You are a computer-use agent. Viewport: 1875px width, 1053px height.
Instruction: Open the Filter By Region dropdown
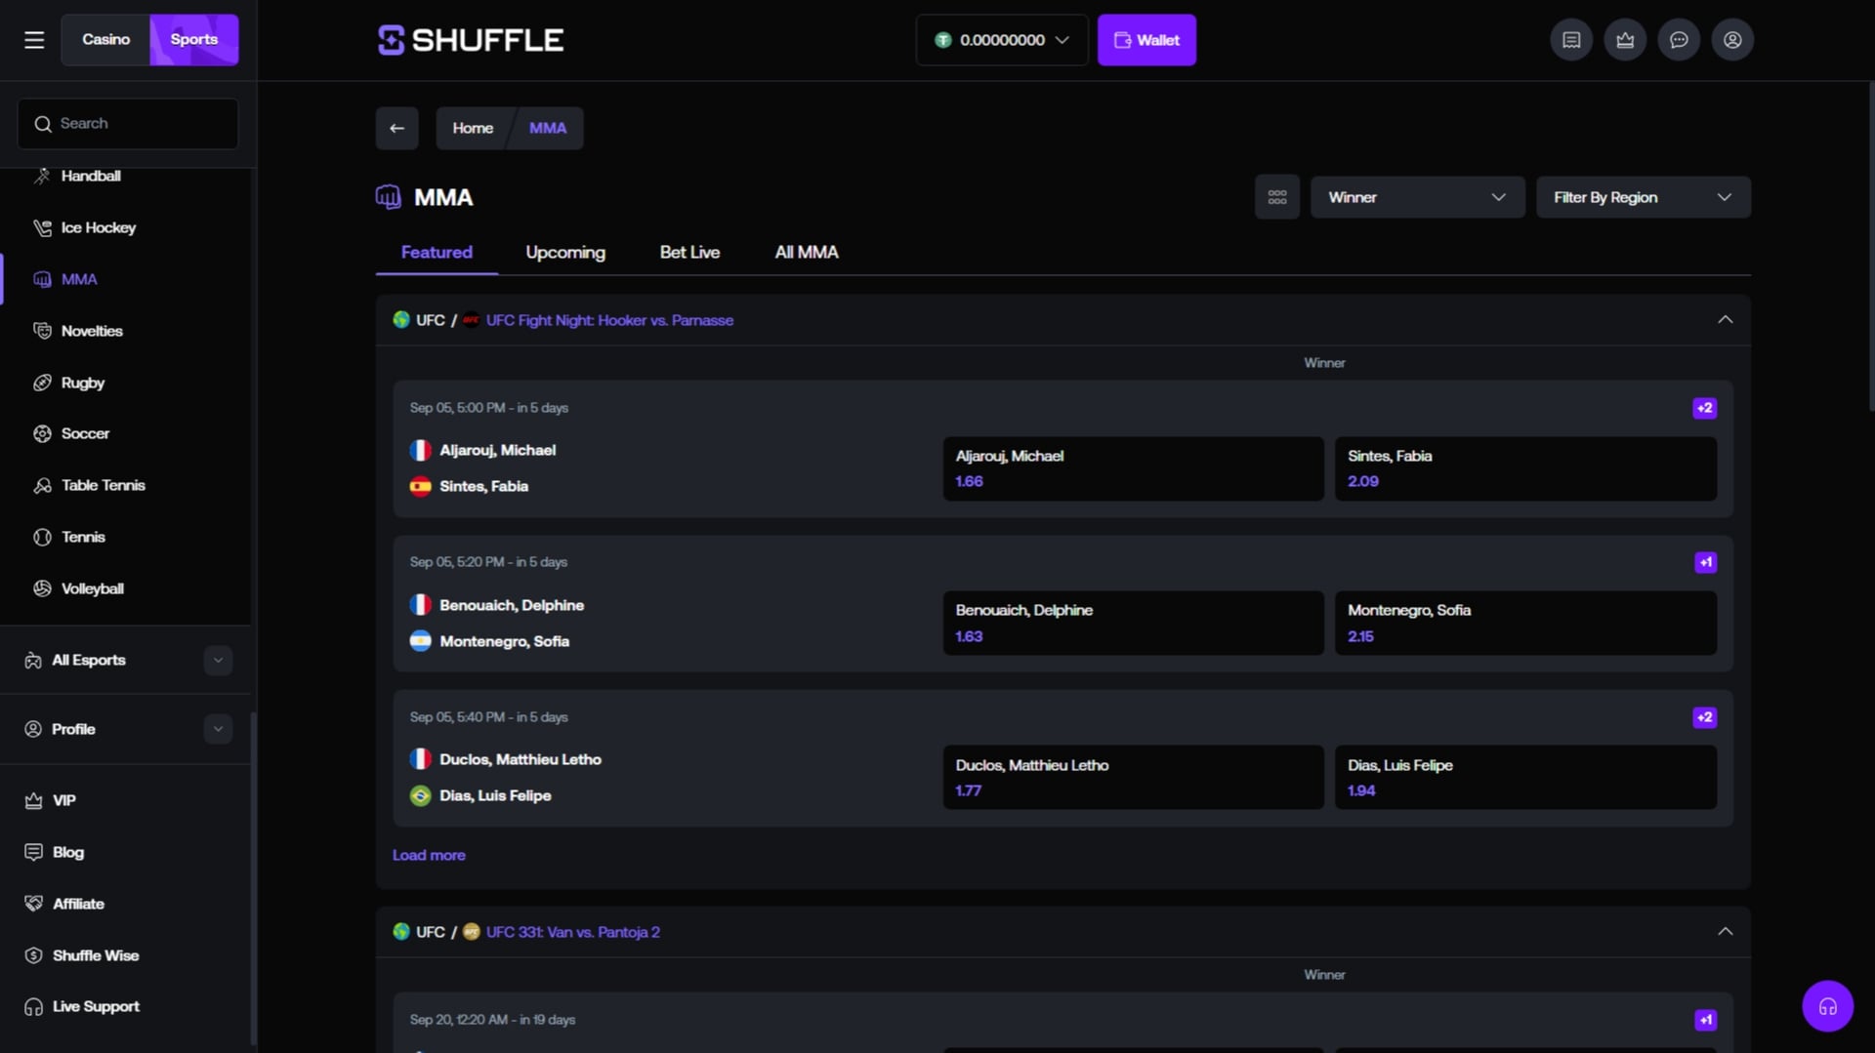(1643, 197)
